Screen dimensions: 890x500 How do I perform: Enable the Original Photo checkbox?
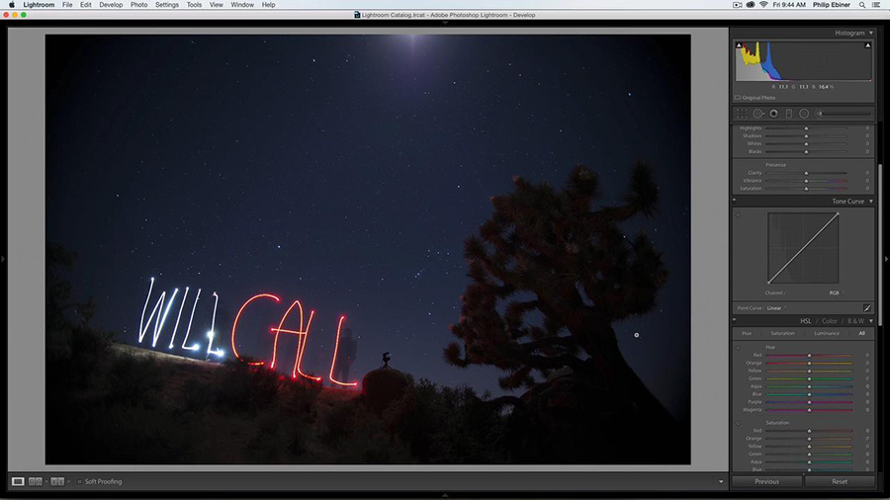(x=738, y=98)
